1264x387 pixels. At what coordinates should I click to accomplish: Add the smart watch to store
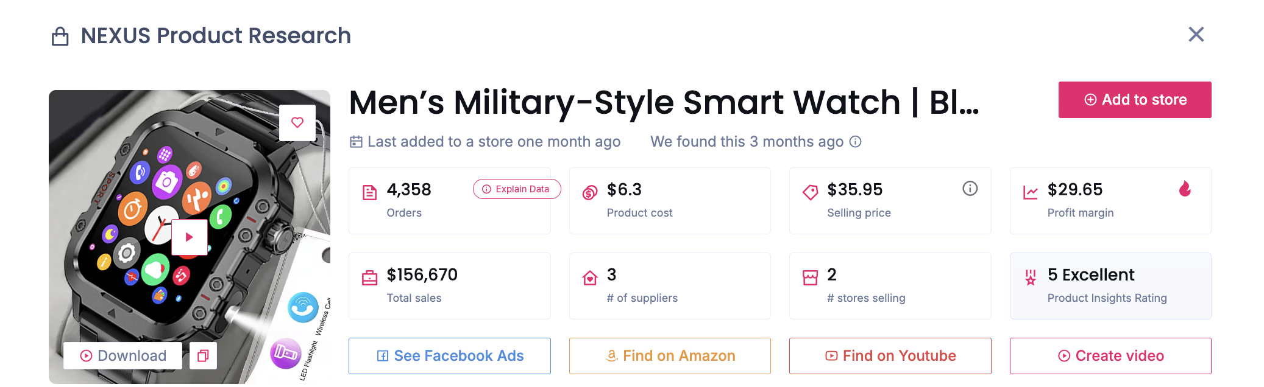pyautogui.click(x=1134, y=99)
